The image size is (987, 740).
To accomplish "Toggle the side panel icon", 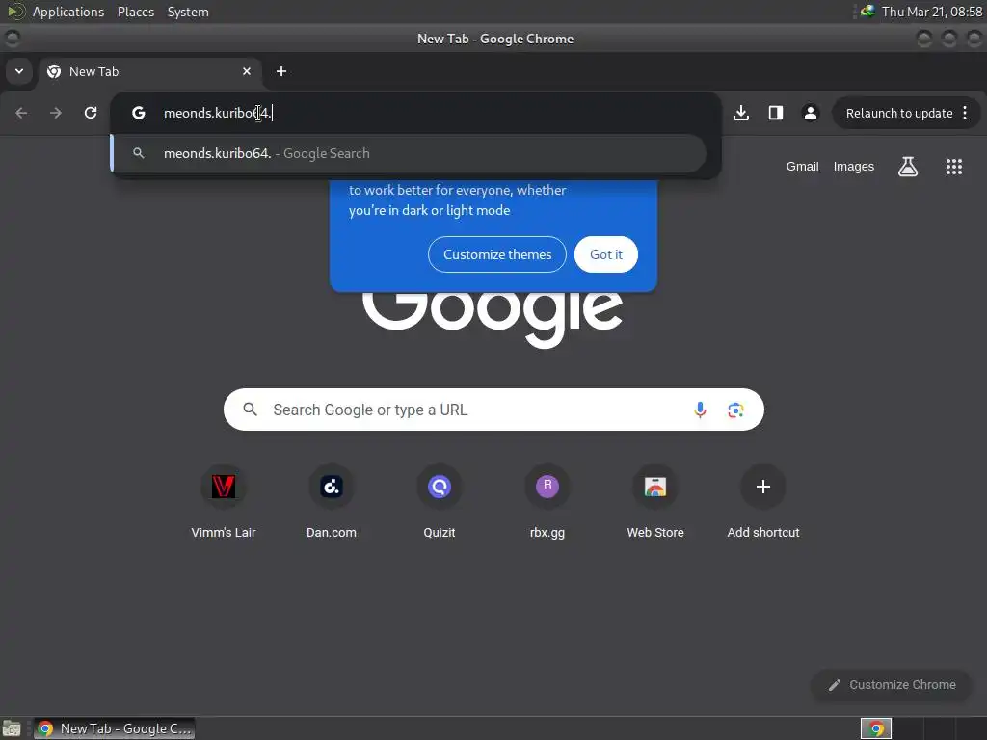I will tap(776, 113).
